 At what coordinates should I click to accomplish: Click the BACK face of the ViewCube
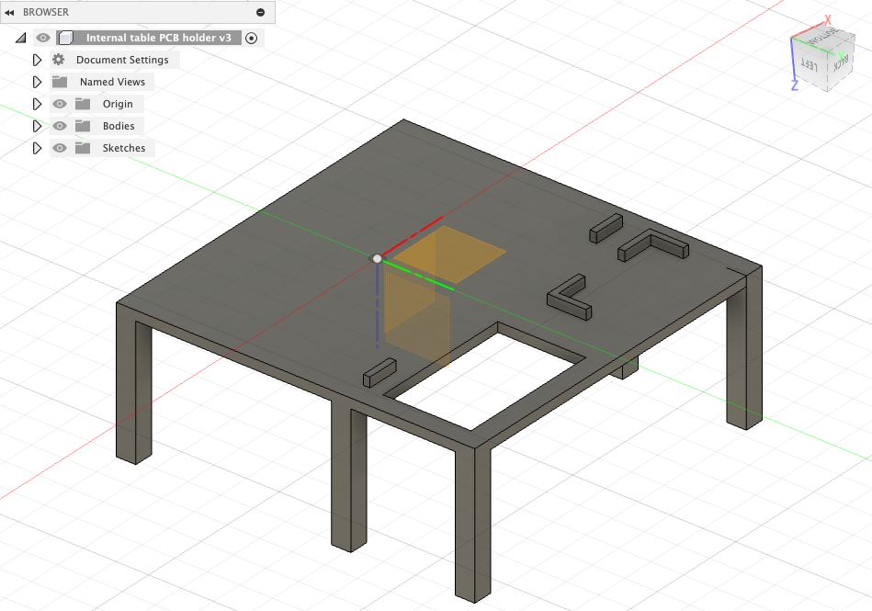(x=841, y=62)
